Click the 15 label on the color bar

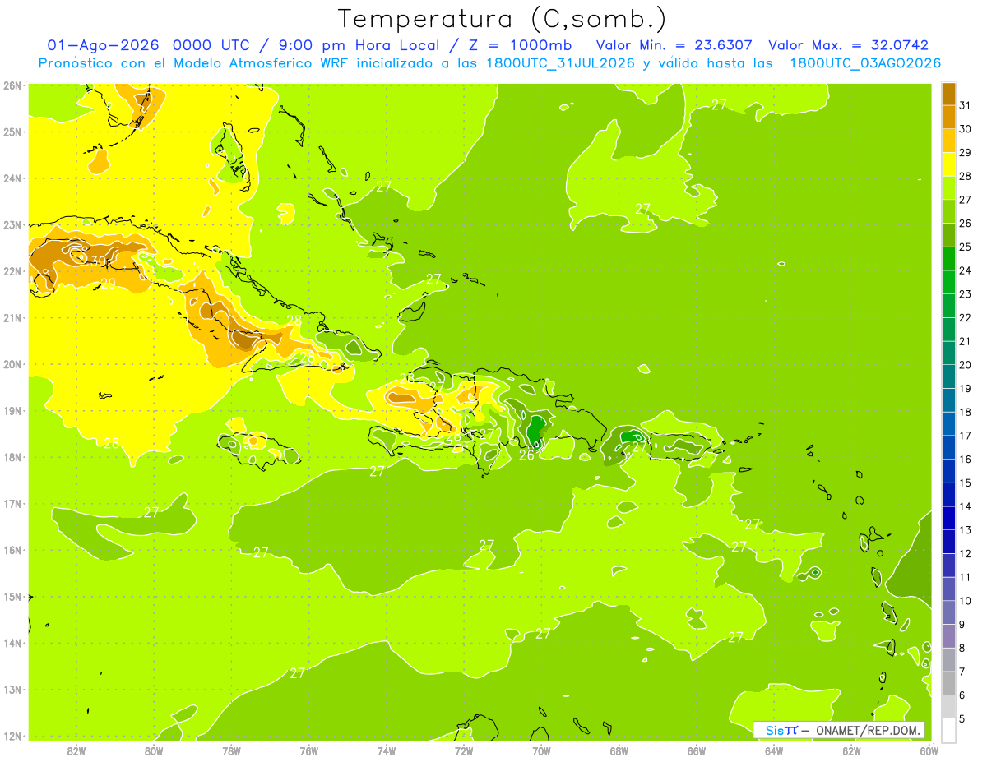tap(966, 483)
